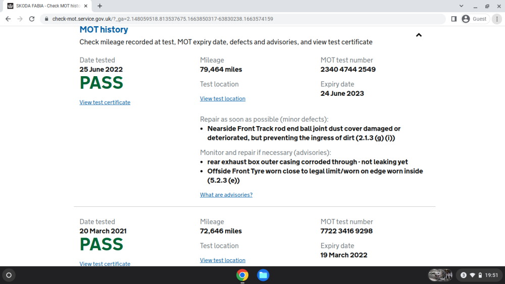Image resolution: width=505 pixels, height=284 pixels.
Task: Open the 19:51 clock status tray
Action: pos(491,275)
